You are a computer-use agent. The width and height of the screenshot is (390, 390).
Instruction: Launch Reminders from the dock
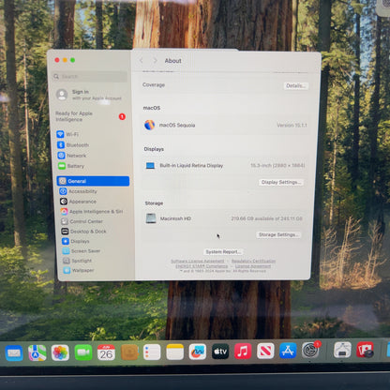pyautogui.click(x=152, y=352)
